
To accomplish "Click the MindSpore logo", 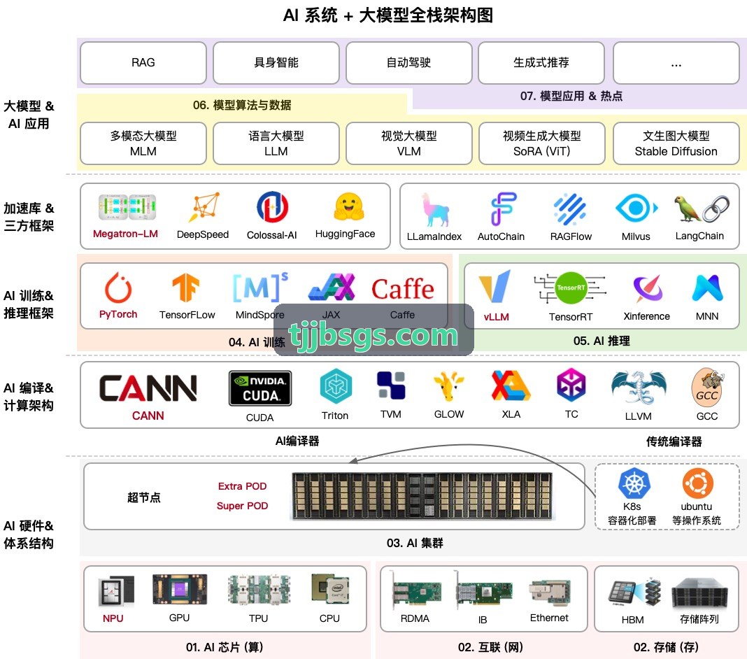I will coord(260,287).
